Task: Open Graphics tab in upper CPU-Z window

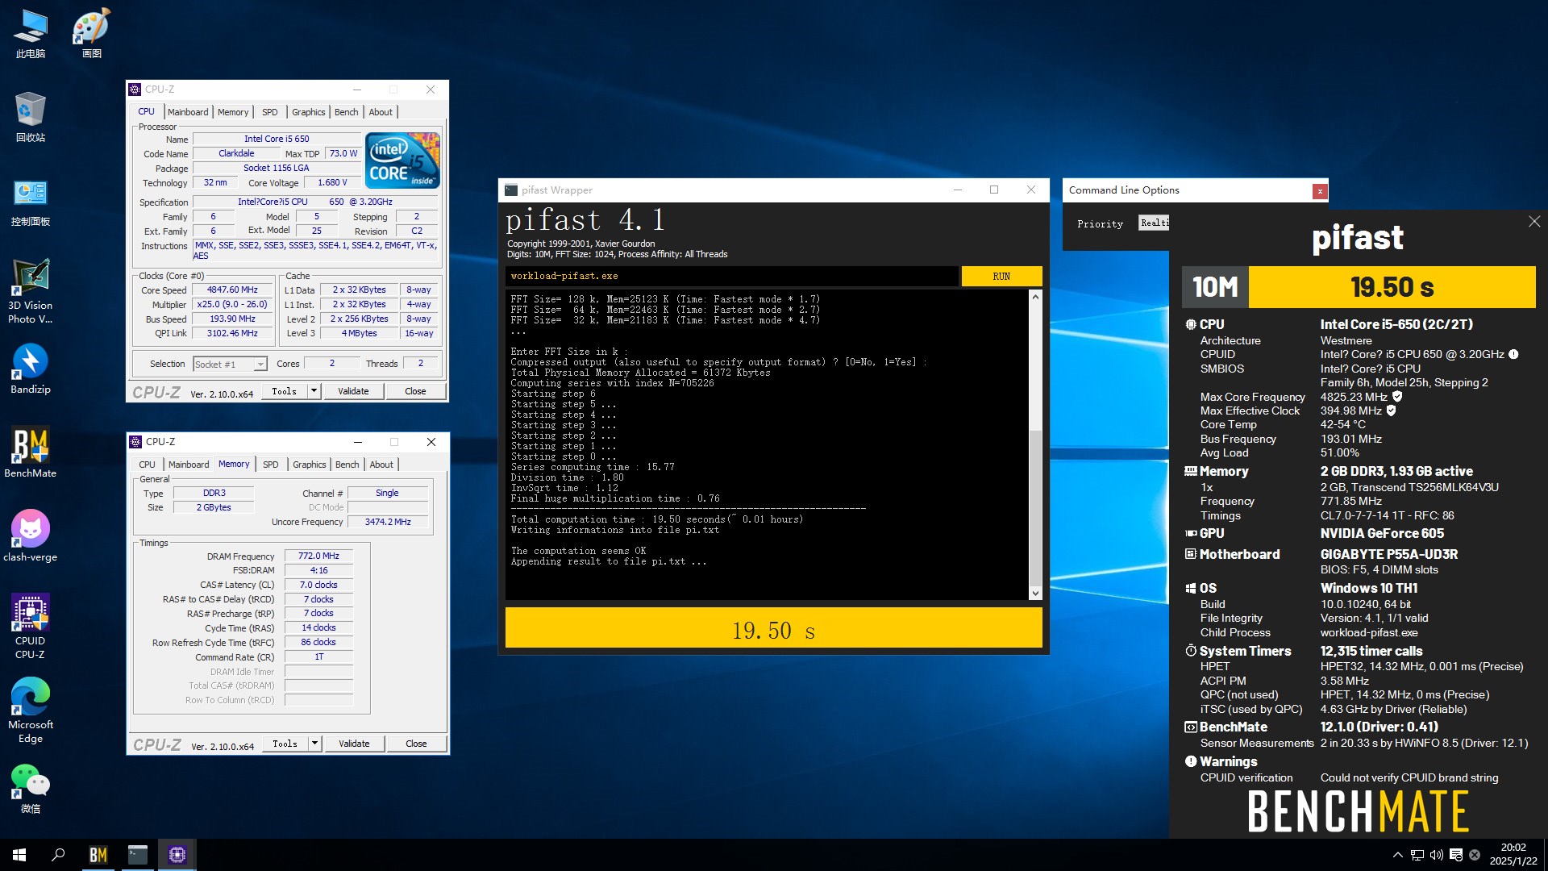Action: 309,112
